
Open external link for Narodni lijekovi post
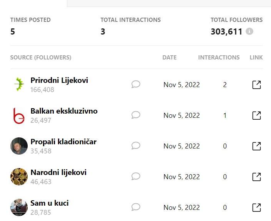257,177
